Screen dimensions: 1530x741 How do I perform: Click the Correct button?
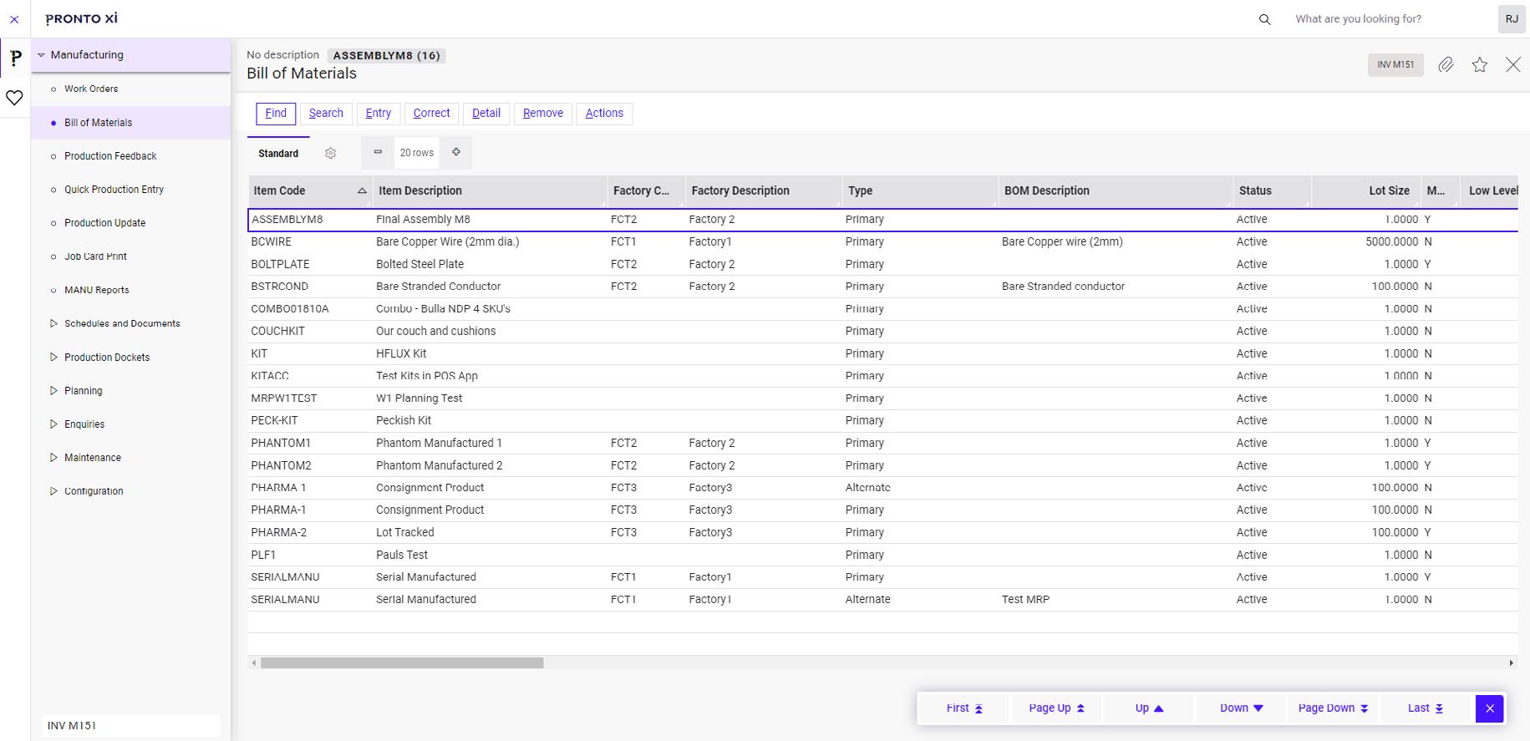[431, 114]
